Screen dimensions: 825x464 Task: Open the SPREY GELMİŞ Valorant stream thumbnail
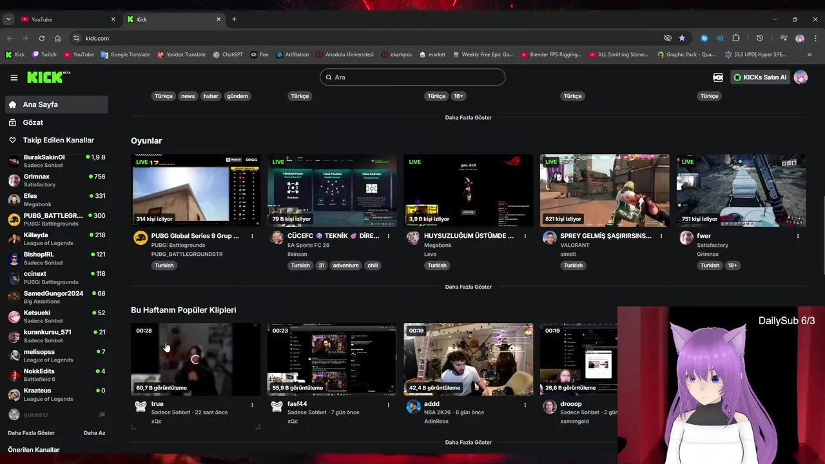click(605, 190)
